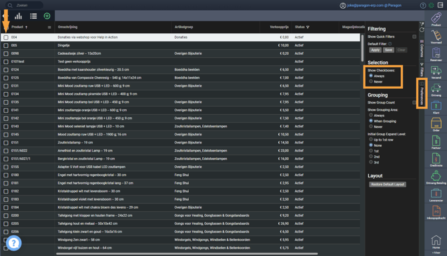Tick the checkbox for product 005
The width and height of the screenshot is (447, 256).
pyautogui.click(x=6, y=45)
